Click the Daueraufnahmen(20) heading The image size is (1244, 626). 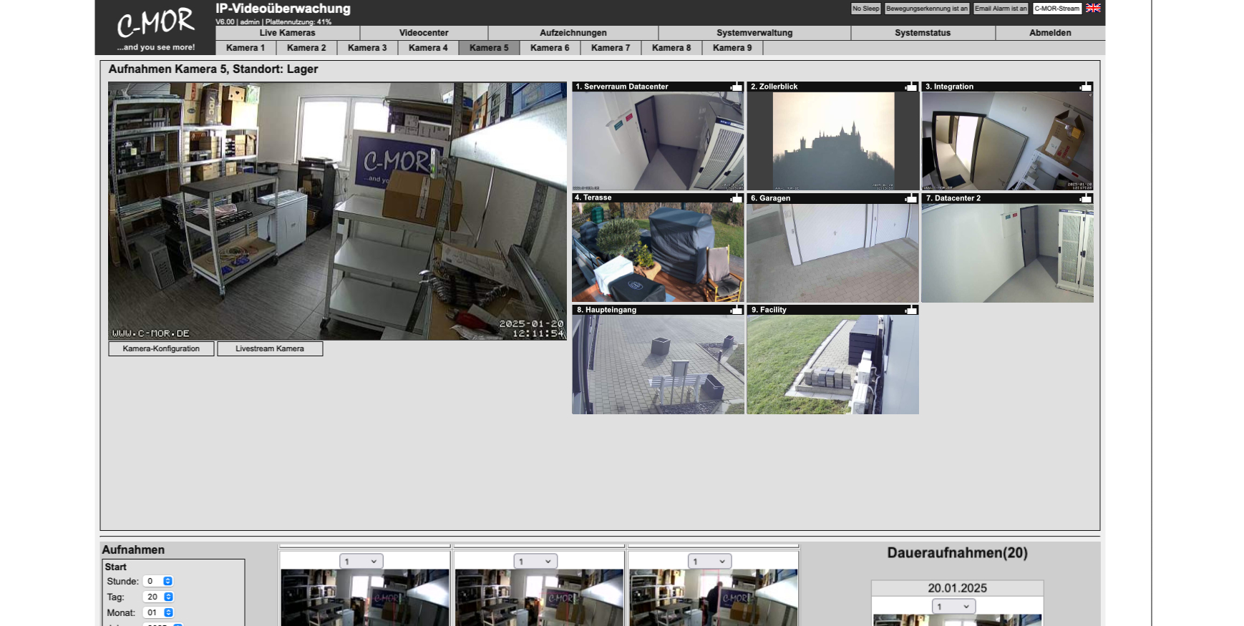pyautogui.click(x=957, y=553)
